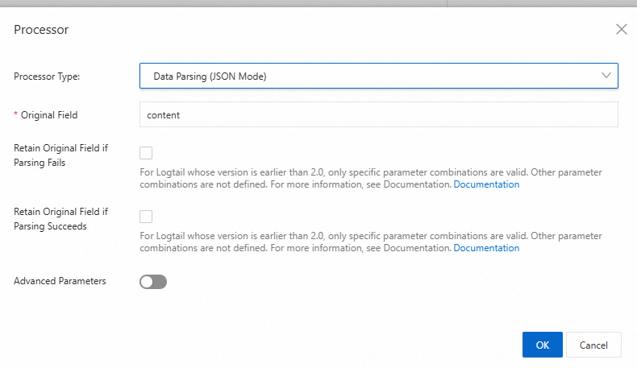Check Retain Original Field if Parsing Succeeds

pos(146,217)
